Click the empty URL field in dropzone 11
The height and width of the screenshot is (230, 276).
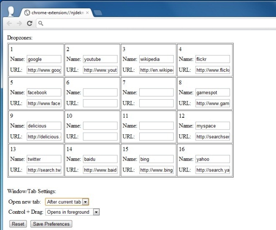tap(156, 136)
